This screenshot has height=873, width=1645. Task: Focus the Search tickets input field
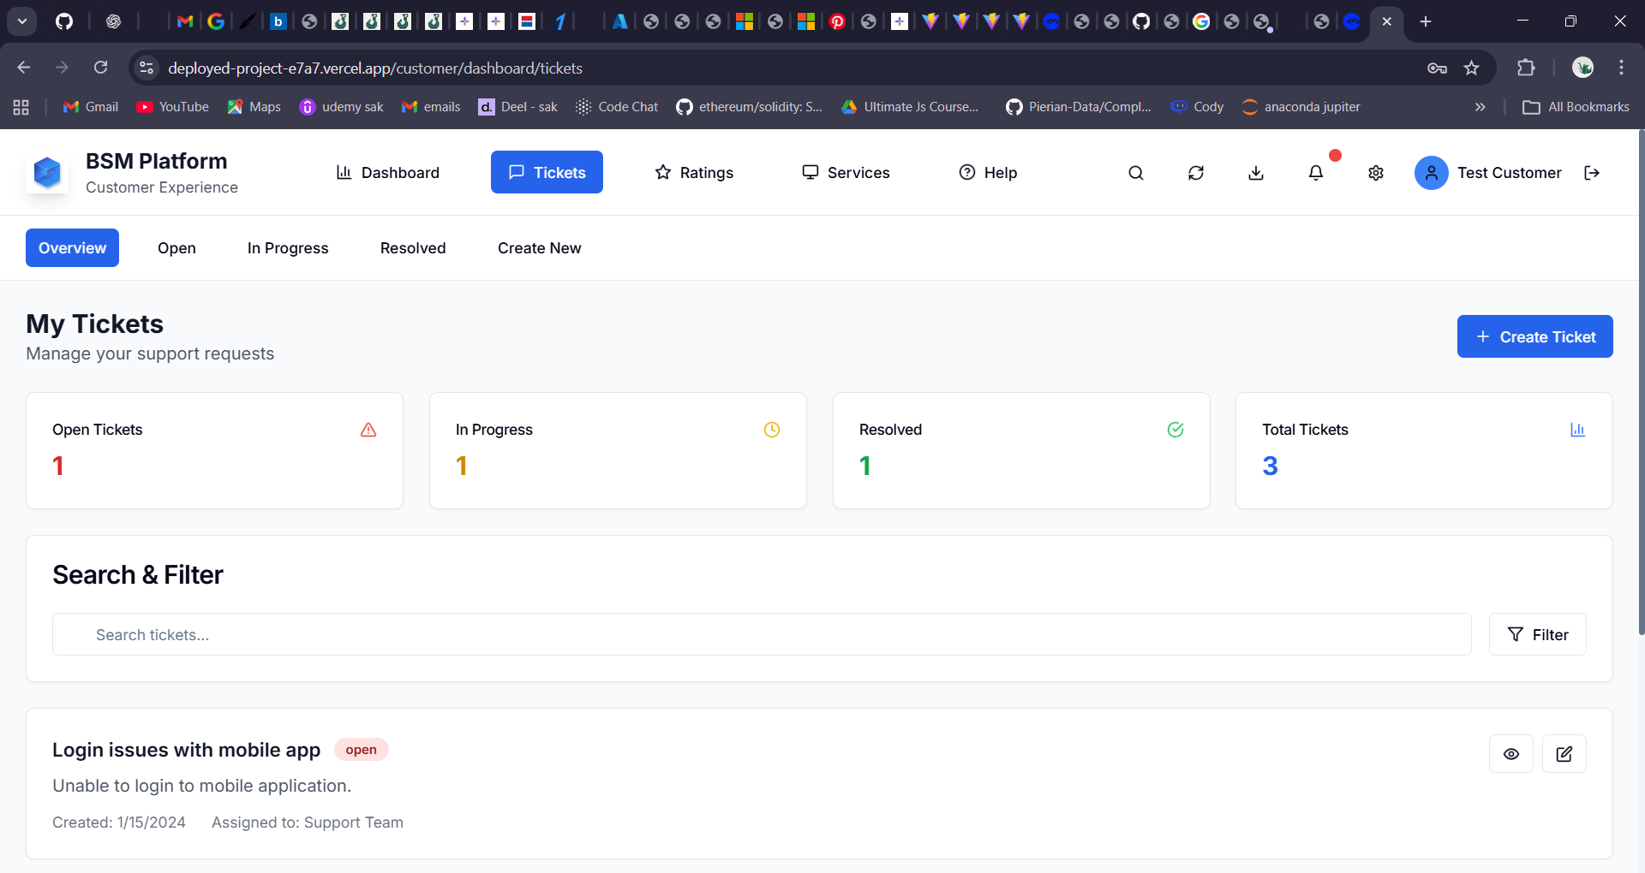[762, 634]
